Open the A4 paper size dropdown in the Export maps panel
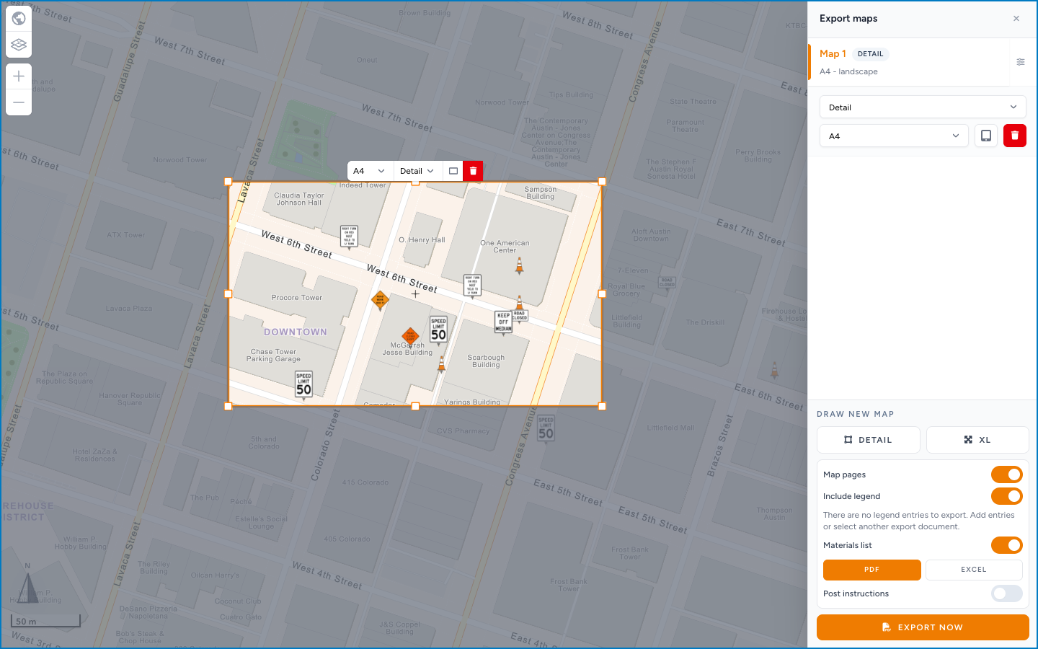1038x649 pixels. (894, 136)
